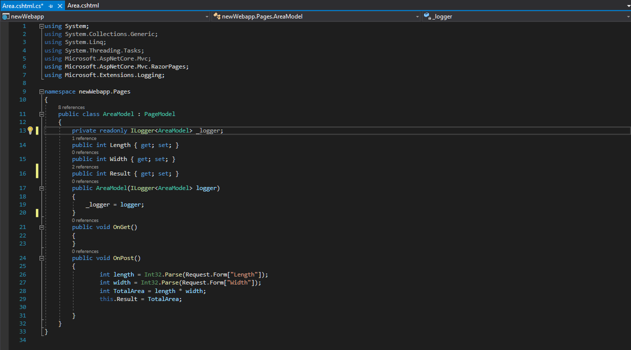This screenshot has height=350, width=631.
Task: Click '0 references' CodeLens above OnGet
Action: (x=85, y=220)
